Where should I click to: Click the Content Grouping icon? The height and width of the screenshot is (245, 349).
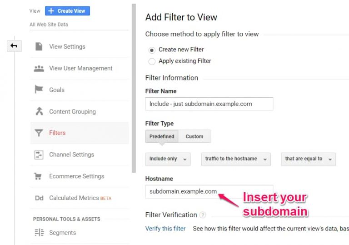[39, 111]
